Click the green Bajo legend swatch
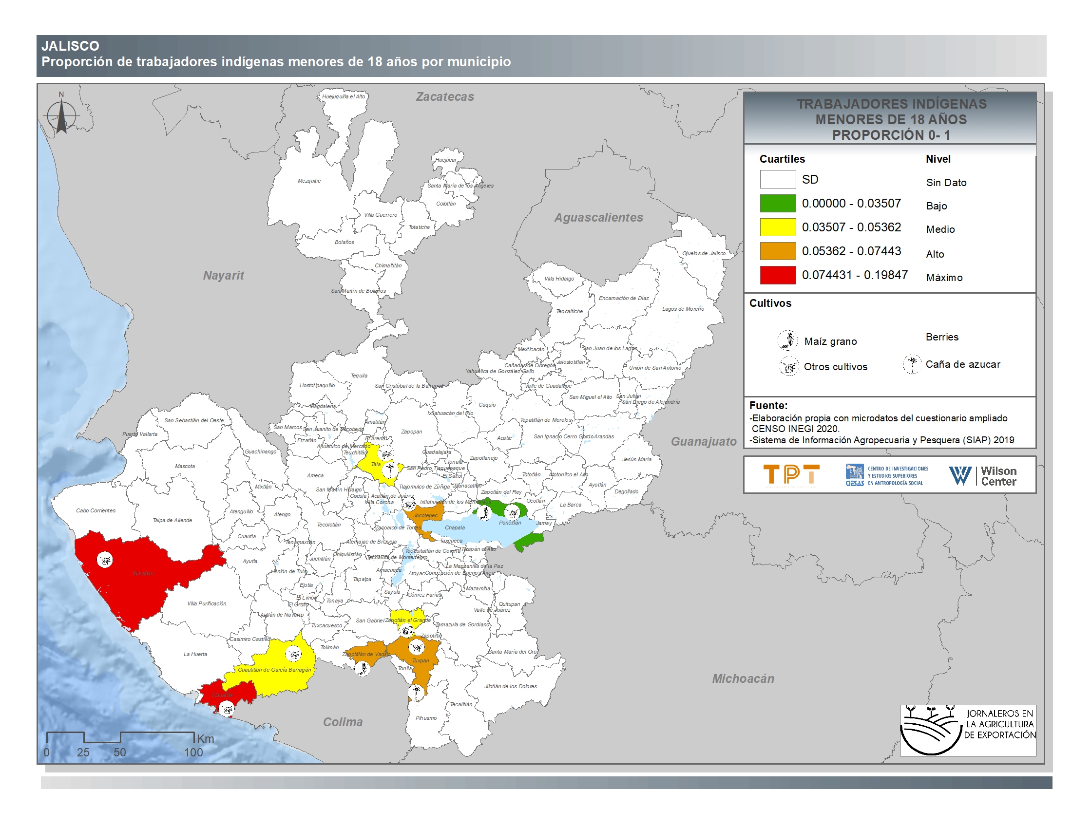Image resolution: width=1072 pixels, height=828 pixels. tap(778, 203)
